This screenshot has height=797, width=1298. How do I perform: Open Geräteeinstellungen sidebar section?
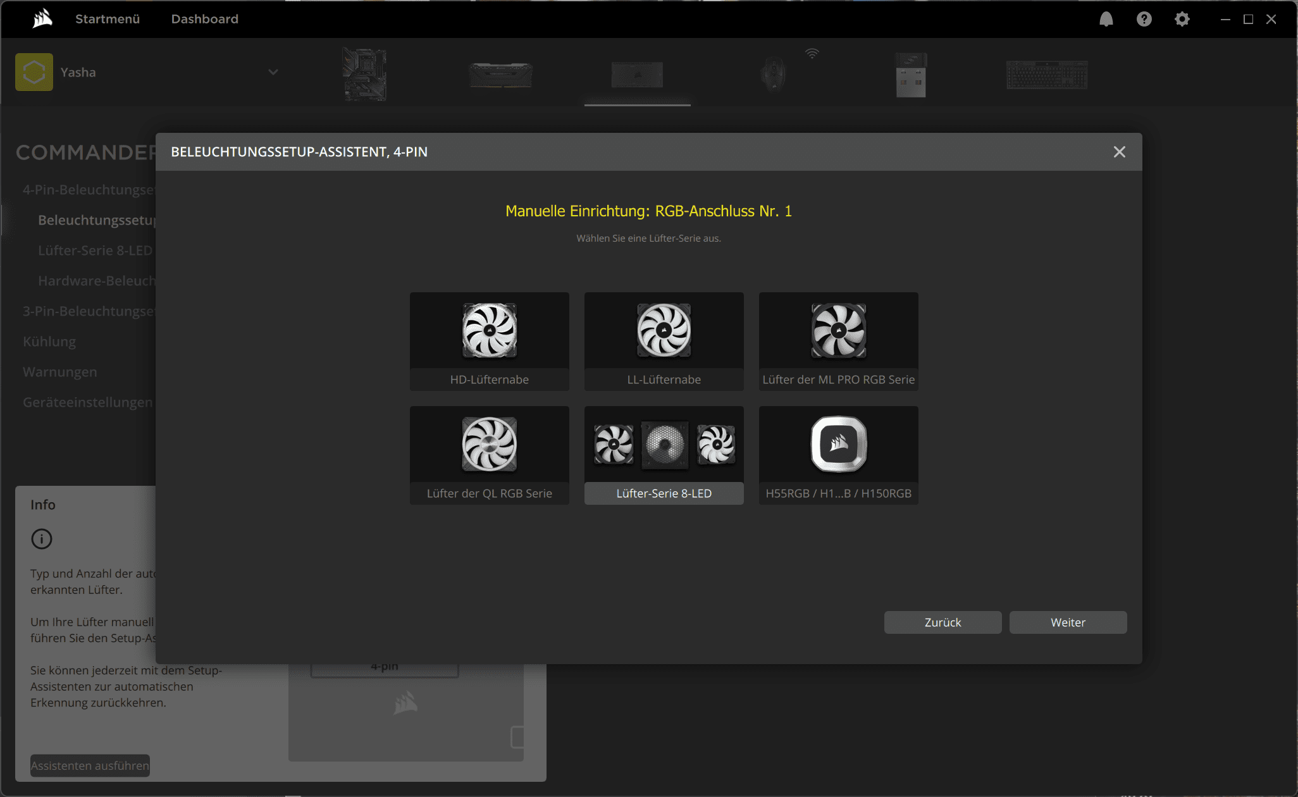tap(88, 402)
